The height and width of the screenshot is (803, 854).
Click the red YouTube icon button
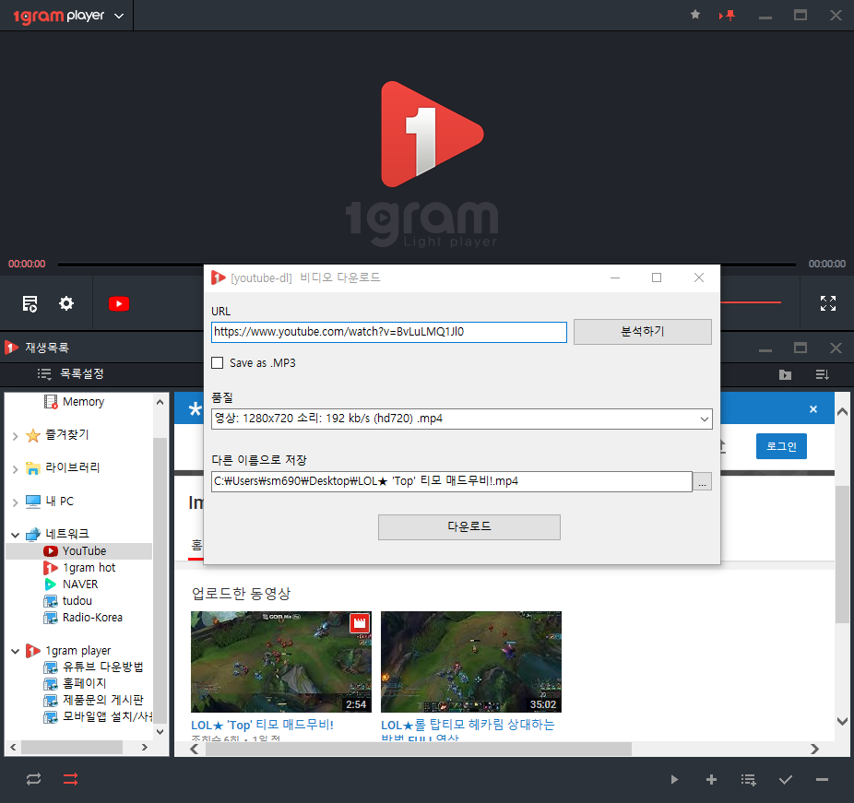coord(119,304)
